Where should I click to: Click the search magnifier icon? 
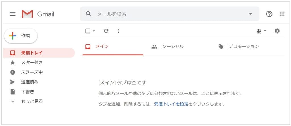(89, 14)
